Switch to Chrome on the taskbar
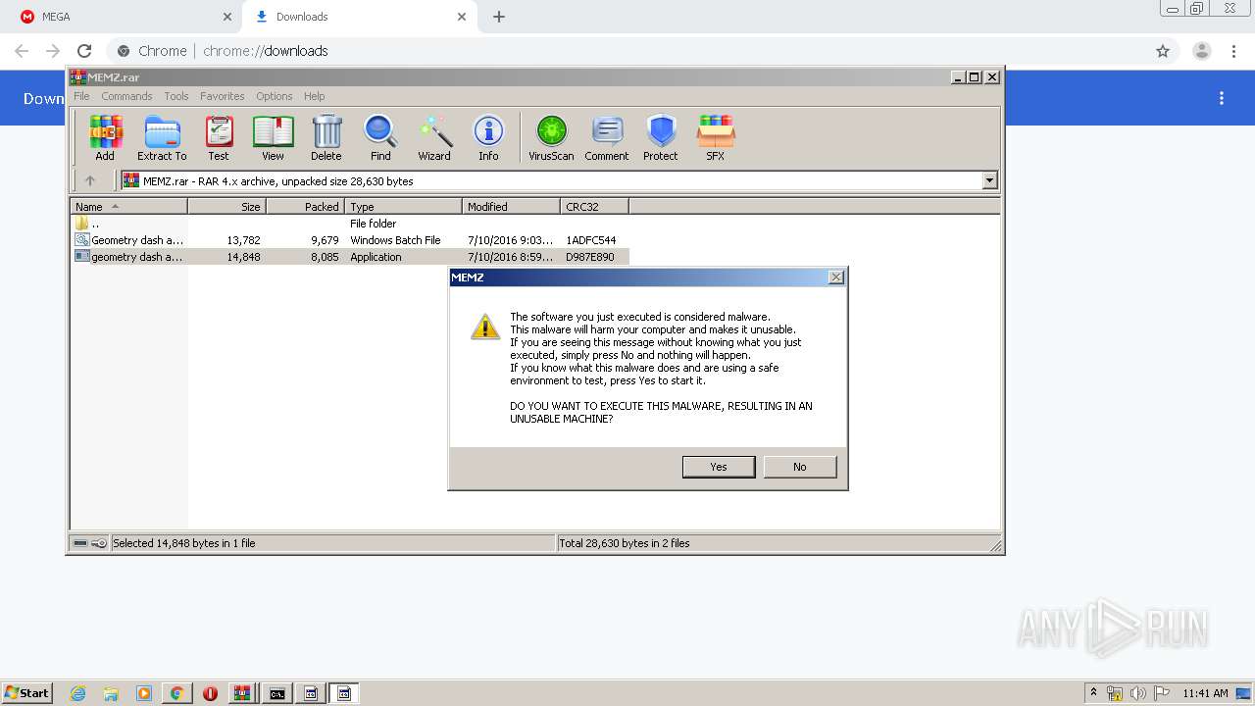 point(176,693)
